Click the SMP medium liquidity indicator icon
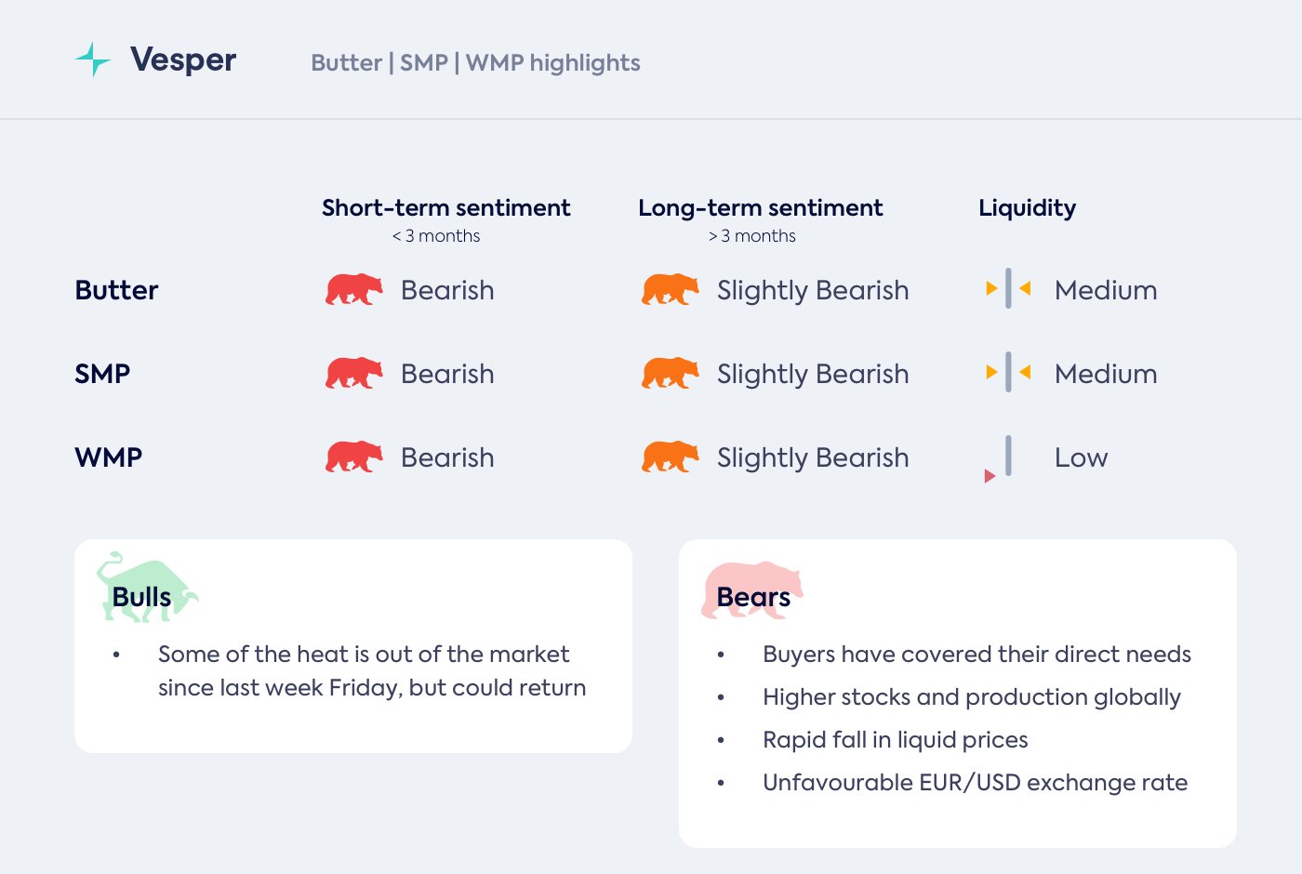 (1008, 373)
